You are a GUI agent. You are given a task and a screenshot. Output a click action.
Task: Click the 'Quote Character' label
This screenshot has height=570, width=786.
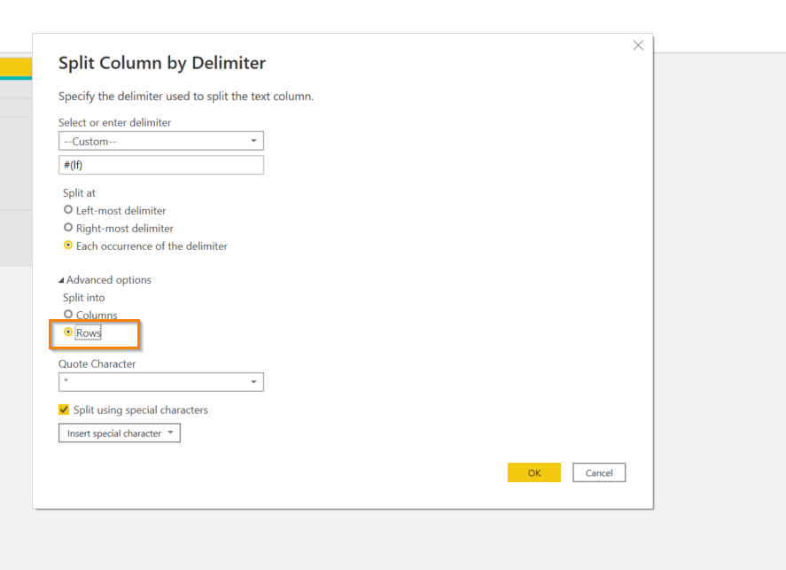pyautogui.click(x=97, y=364)
